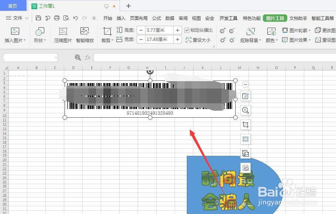Collapse floating toolbar with minus circle

246,84
